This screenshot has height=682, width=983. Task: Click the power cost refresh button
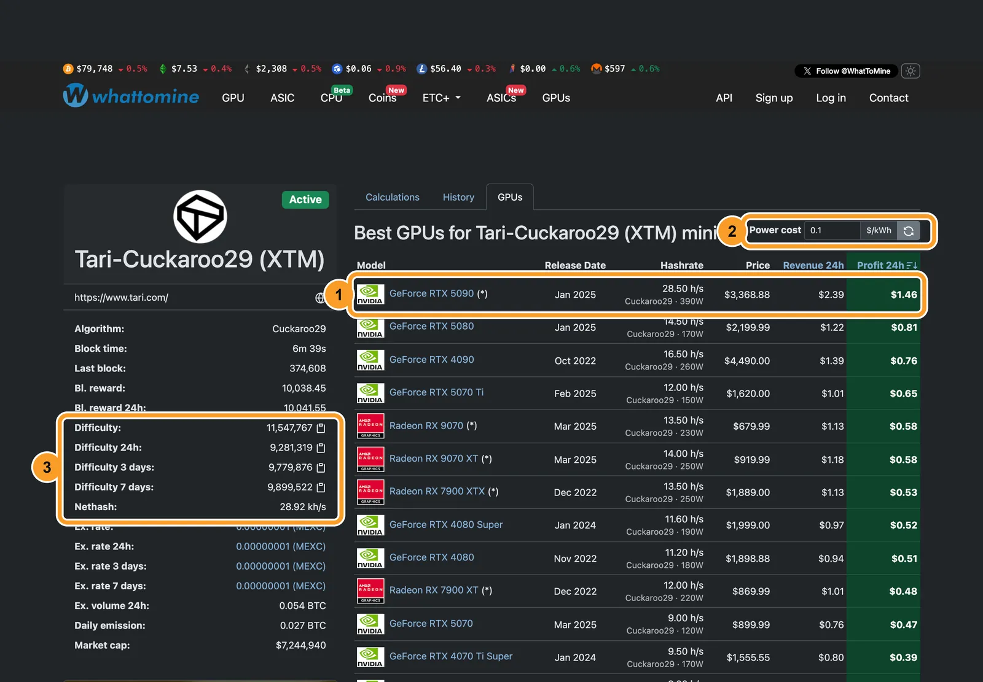pos(909,231)
